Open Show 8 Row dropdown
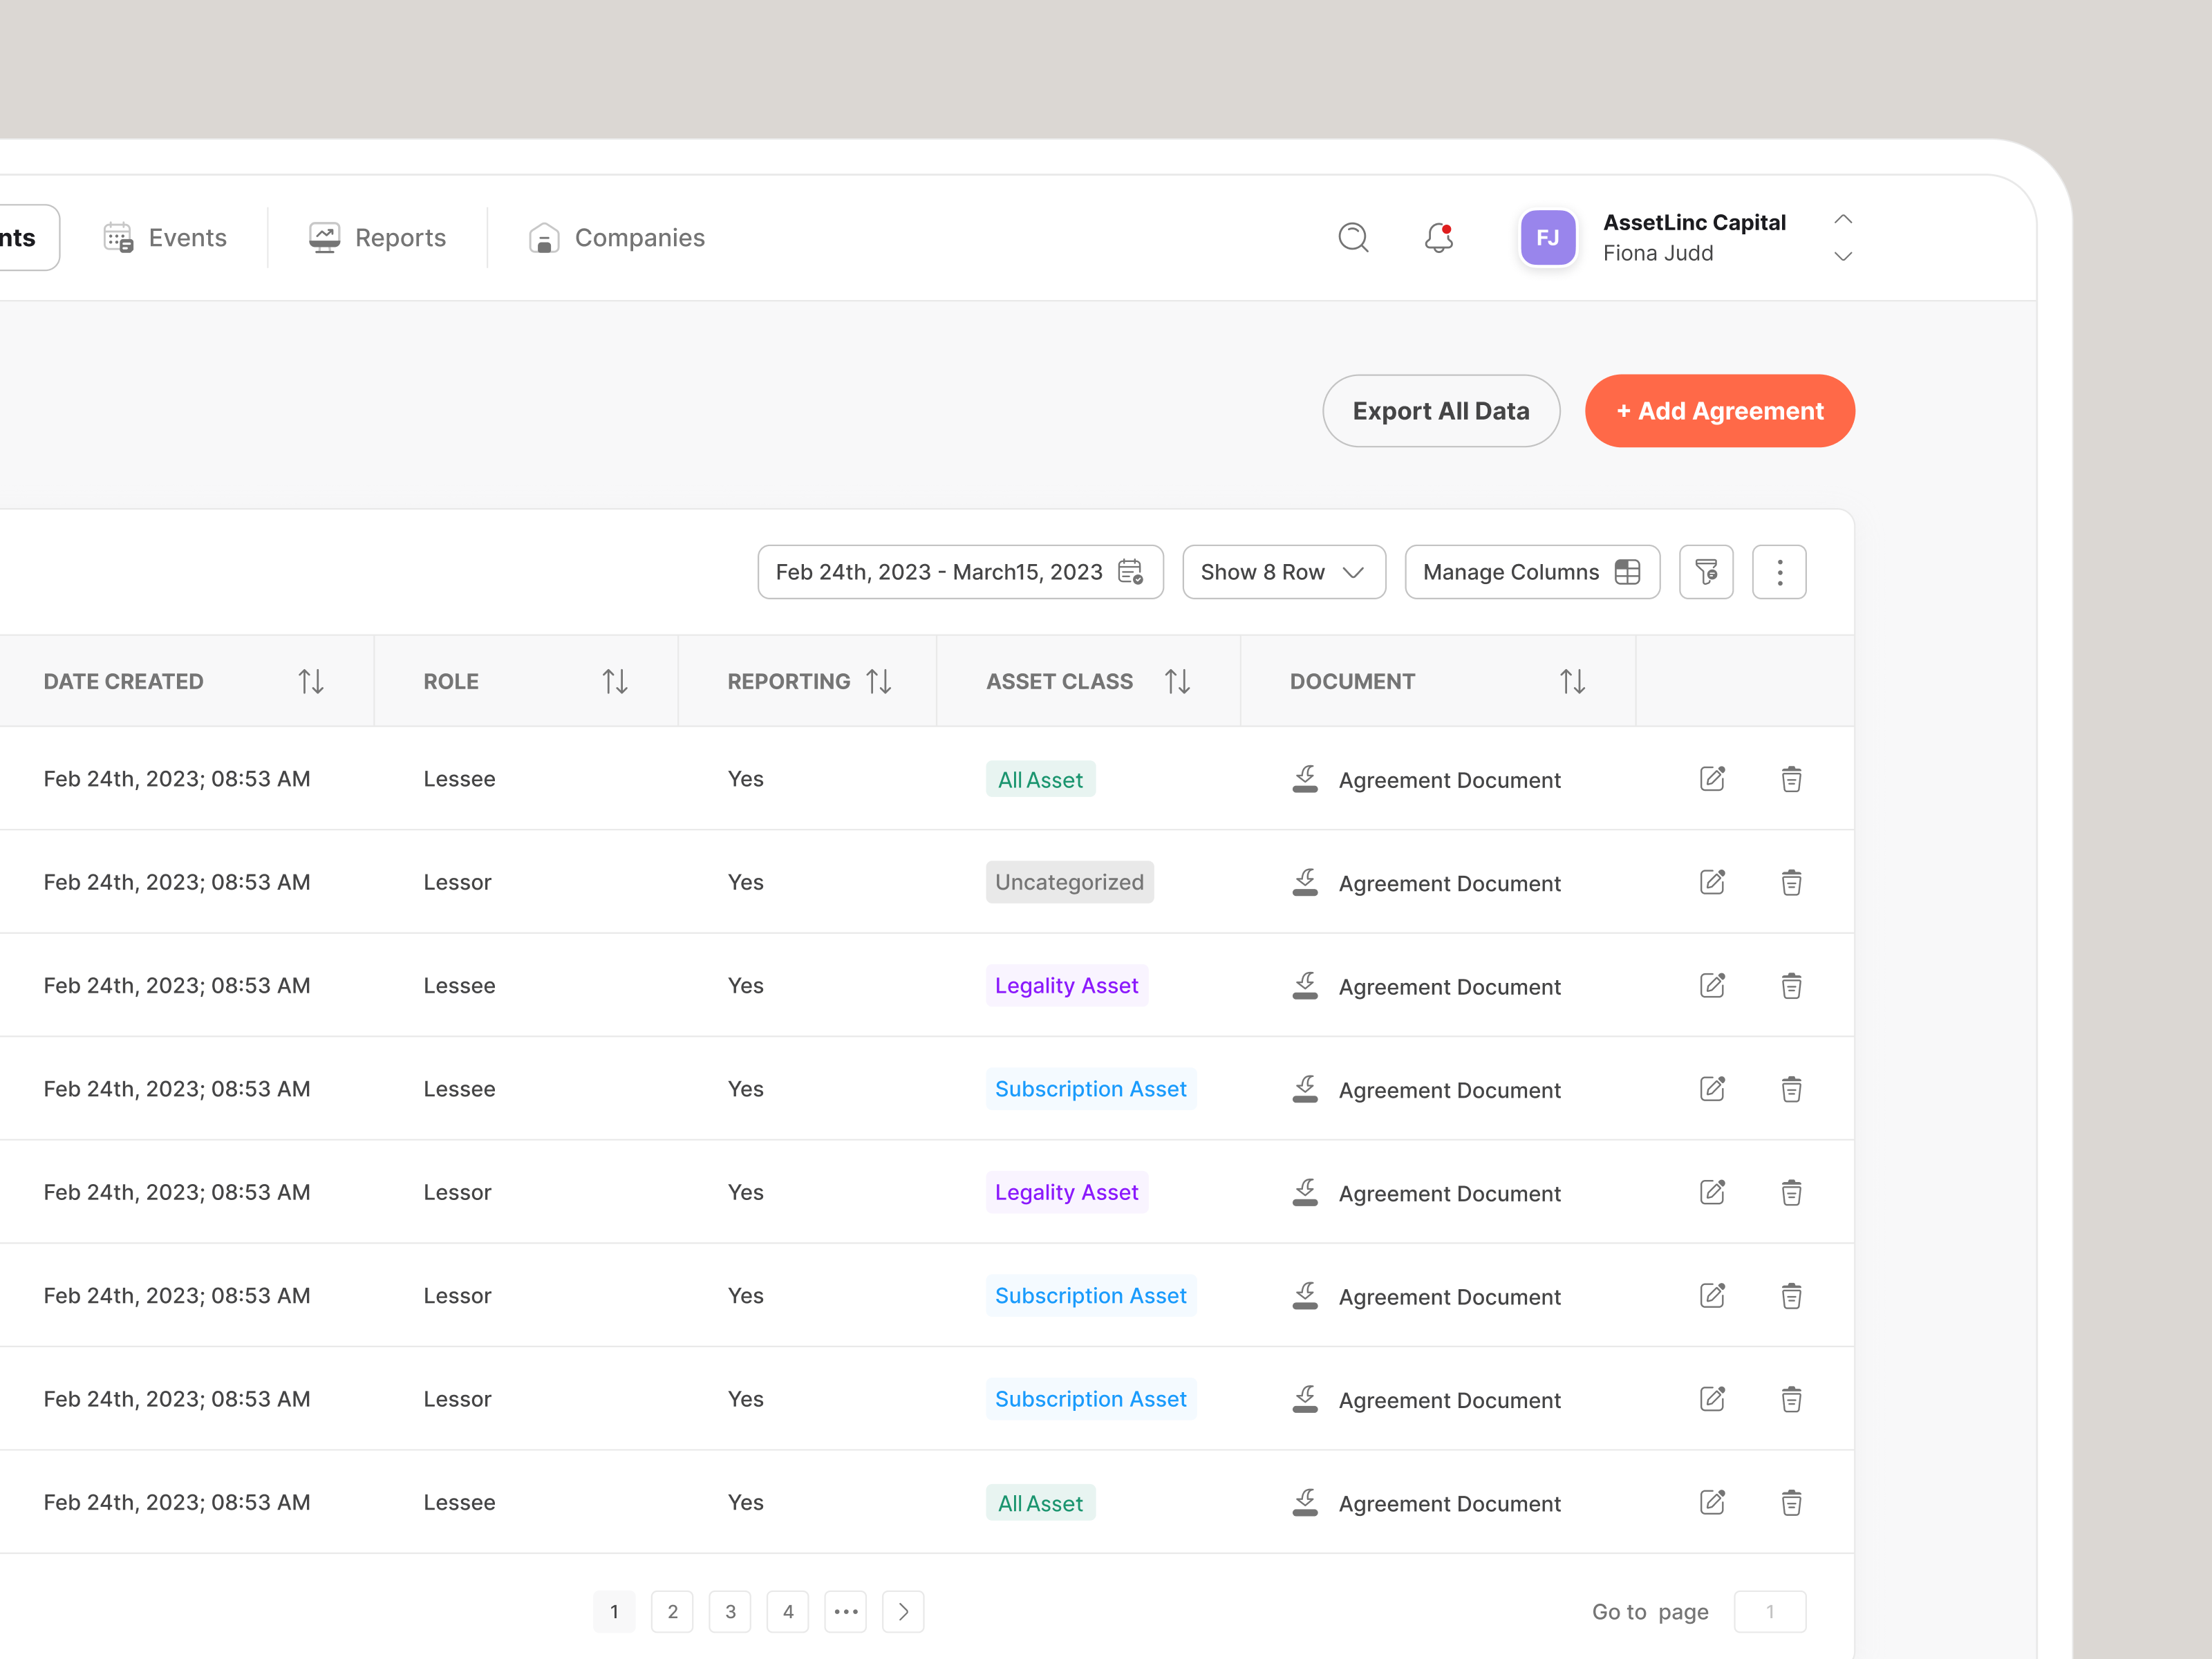Viewport: 2212px width, 1659px height. [x=1284, y=572]
